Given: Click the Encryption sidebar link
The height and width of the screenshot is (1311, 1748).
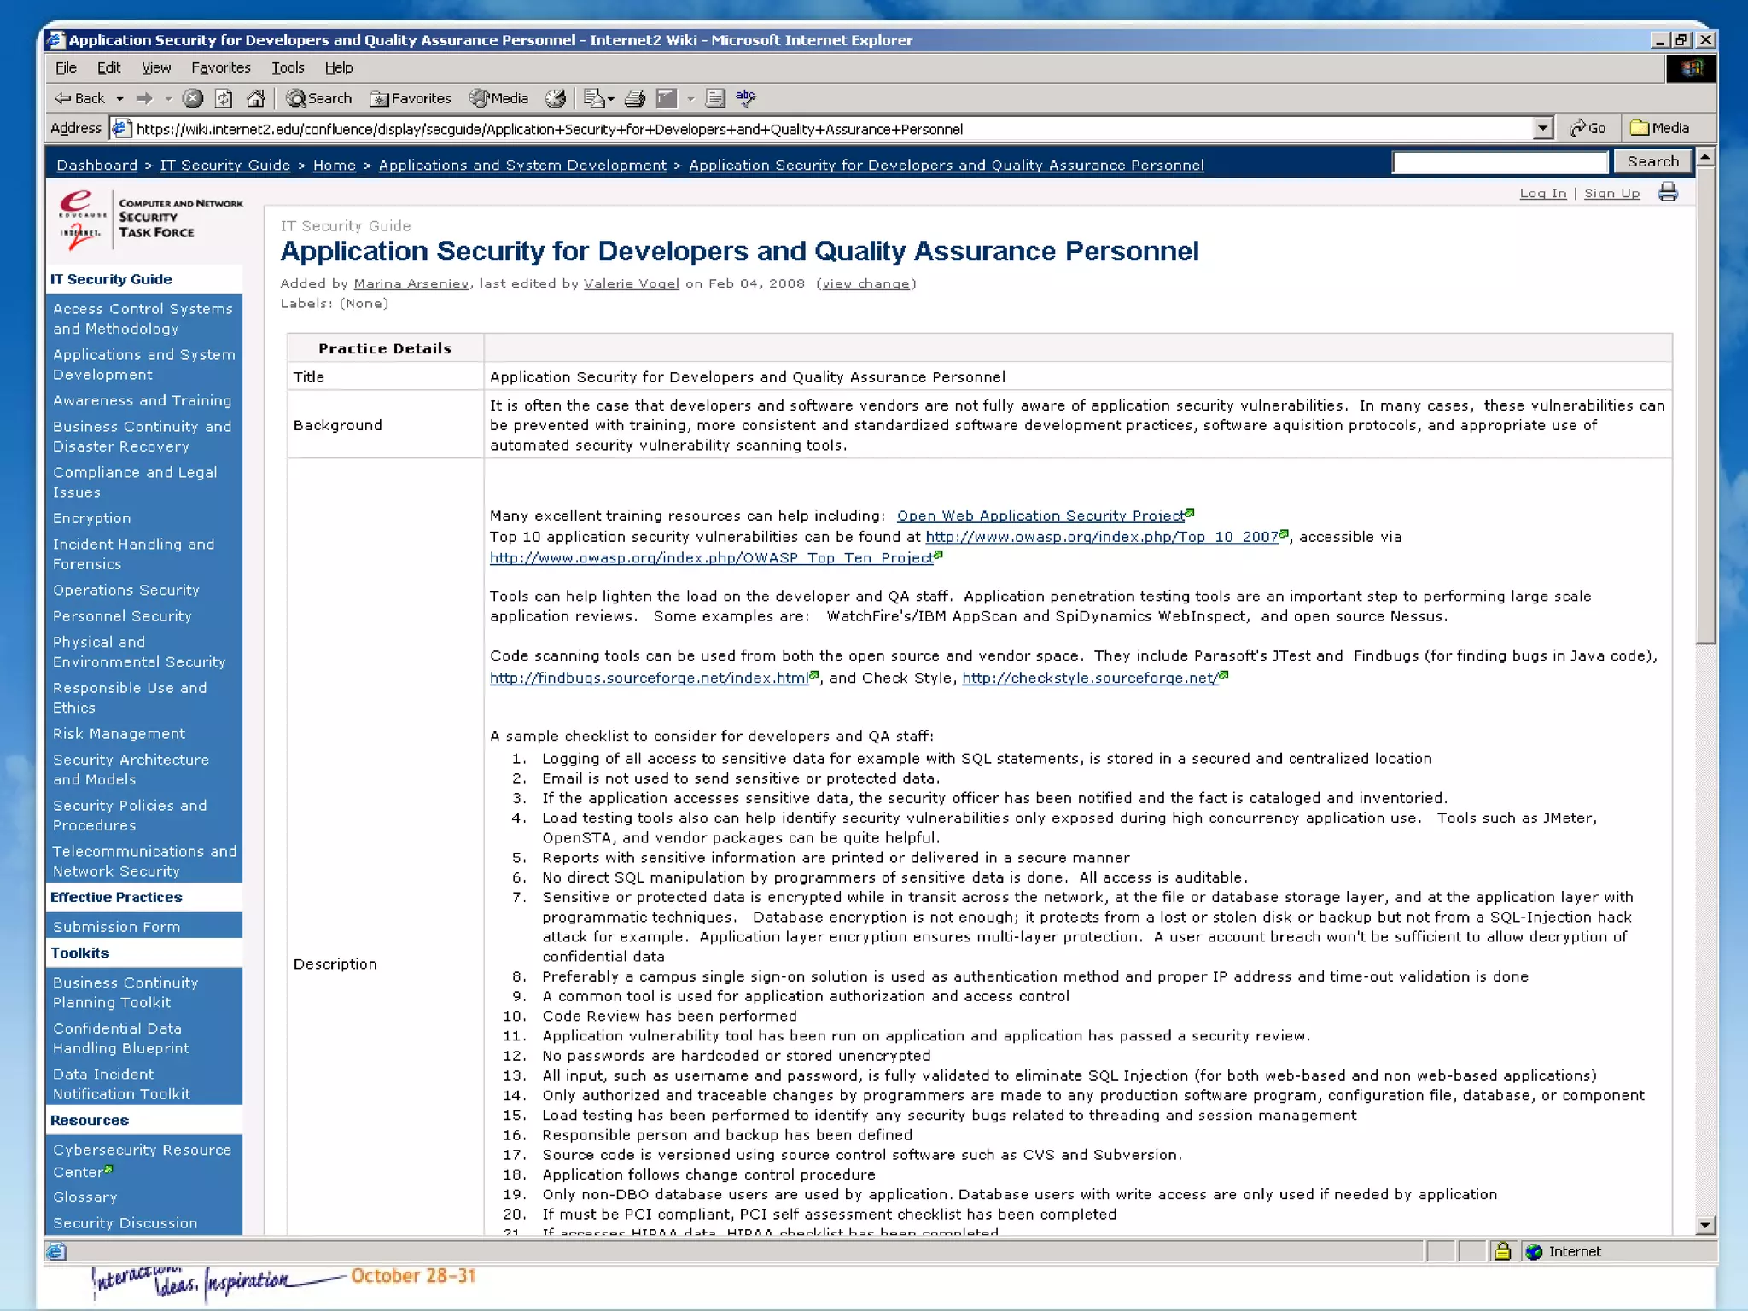Looking at the screenshot, I should 91,518.
